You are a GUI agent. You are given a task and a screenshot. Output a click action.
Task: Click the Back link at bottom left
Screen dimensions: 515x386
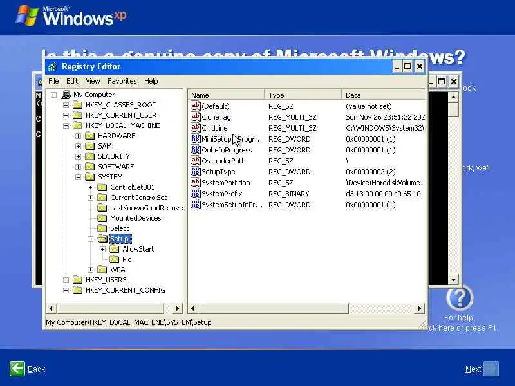pyautogui.click(x=37, y=369)
